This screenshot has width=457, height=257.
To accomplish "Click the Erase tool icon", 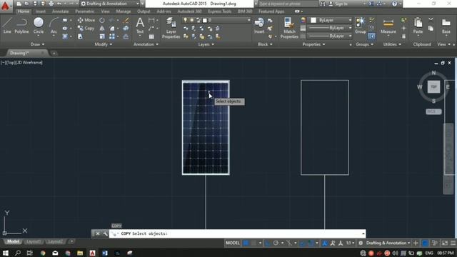I will click(x=126, y=20).
